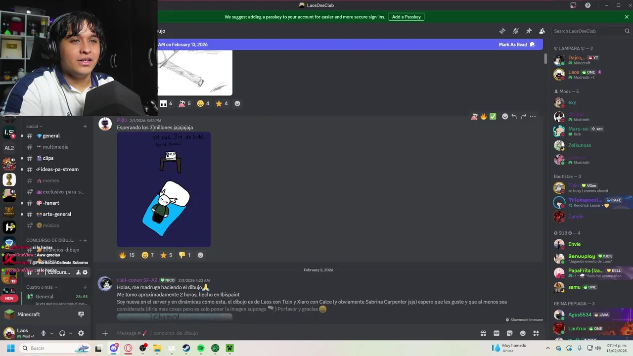Screen dimensions: 633x356
Task: Open the apps launcher in message bar
Action: coord(536,333)
